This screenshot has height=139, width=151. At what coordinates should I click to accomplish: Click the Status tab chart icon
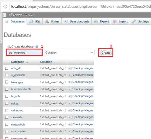click(47, 21)
